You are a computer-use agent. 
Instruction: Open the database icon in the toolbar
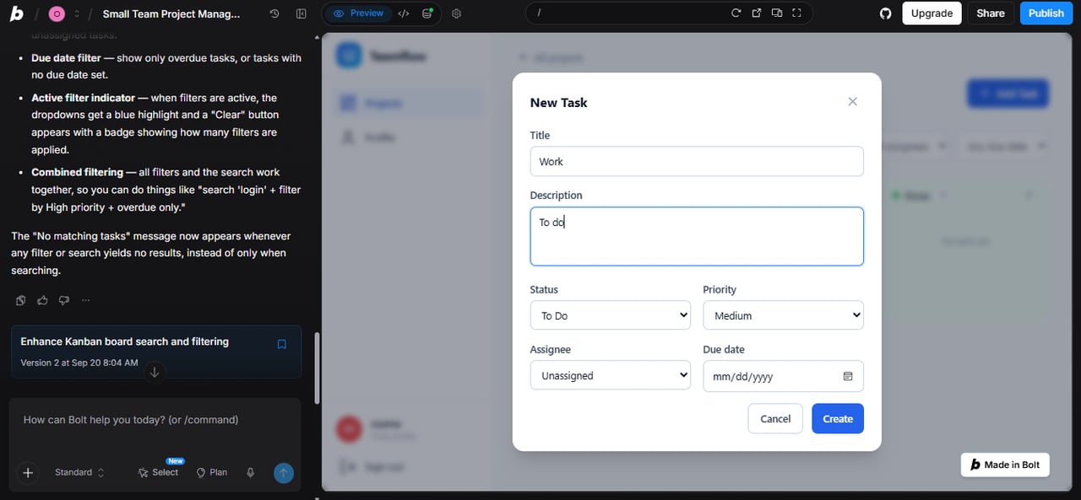click(427, 13)
